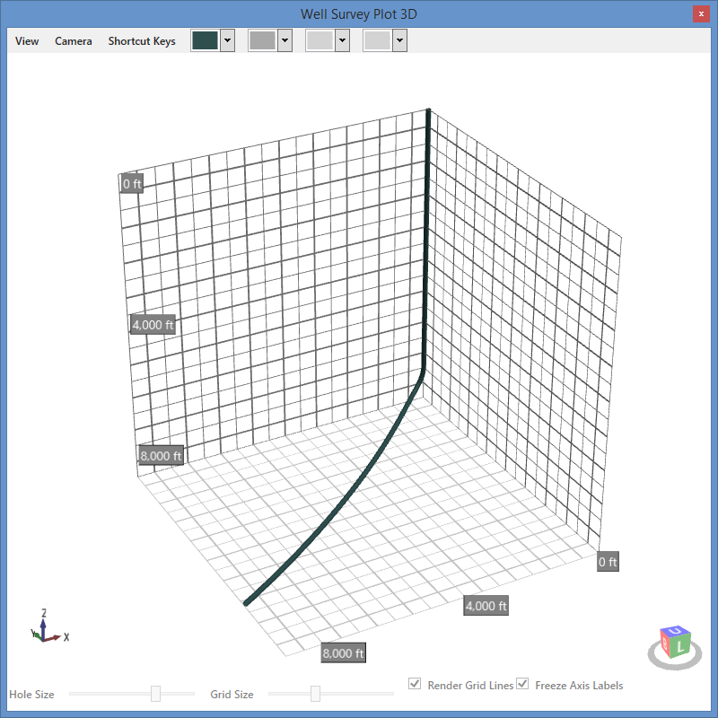Toggle the Render Grid Lines checkbox
This screenshot has width=718, height=718.
tap(415, 684)
